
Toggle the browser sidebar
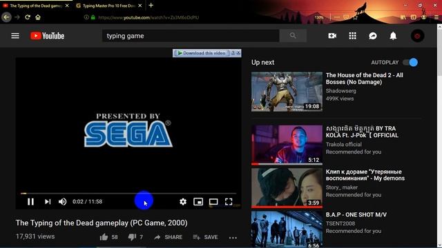(413, 17)
